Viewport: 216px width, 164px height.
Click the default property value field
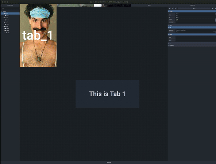[x=195, y=39]
